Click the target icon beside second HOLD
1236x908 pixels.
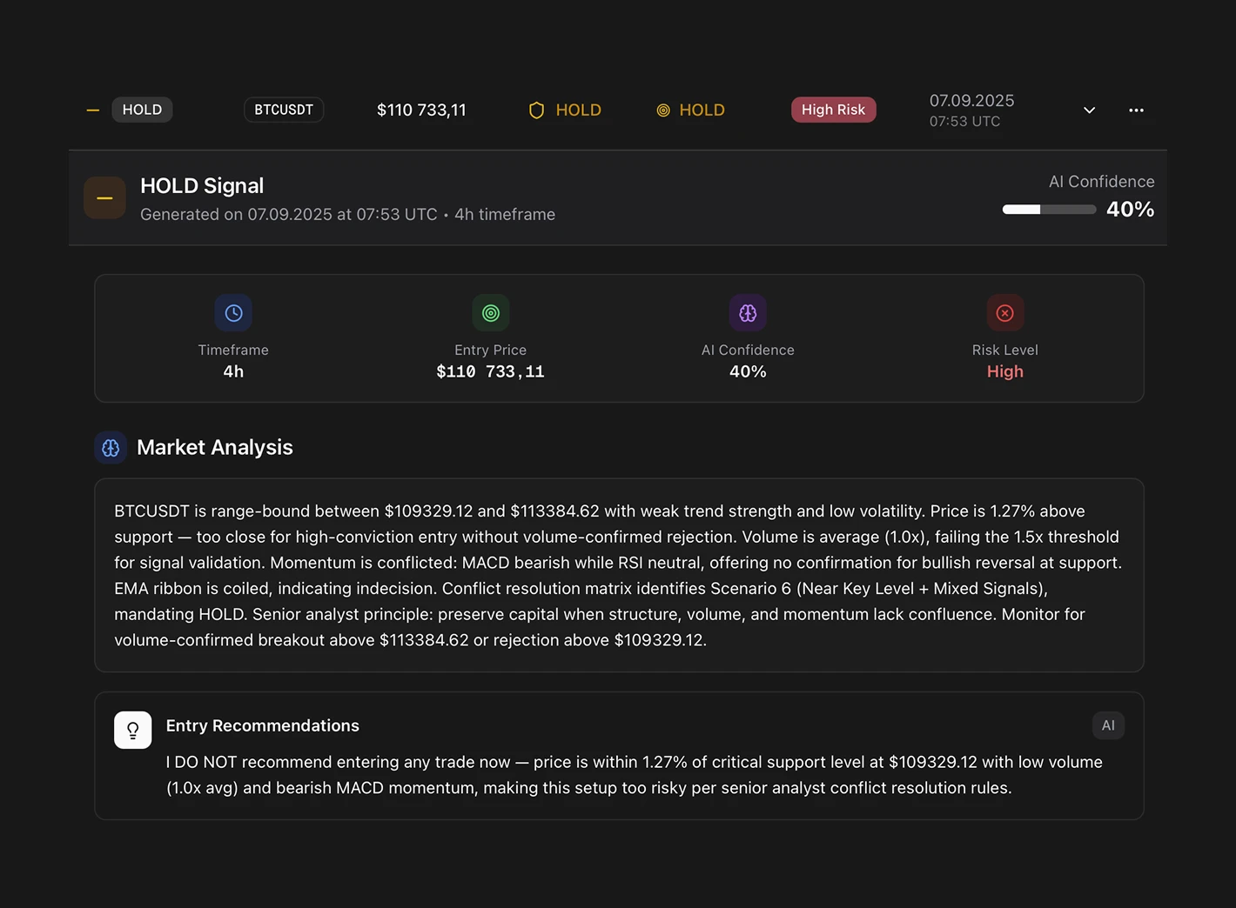click(x=663, y=110)
